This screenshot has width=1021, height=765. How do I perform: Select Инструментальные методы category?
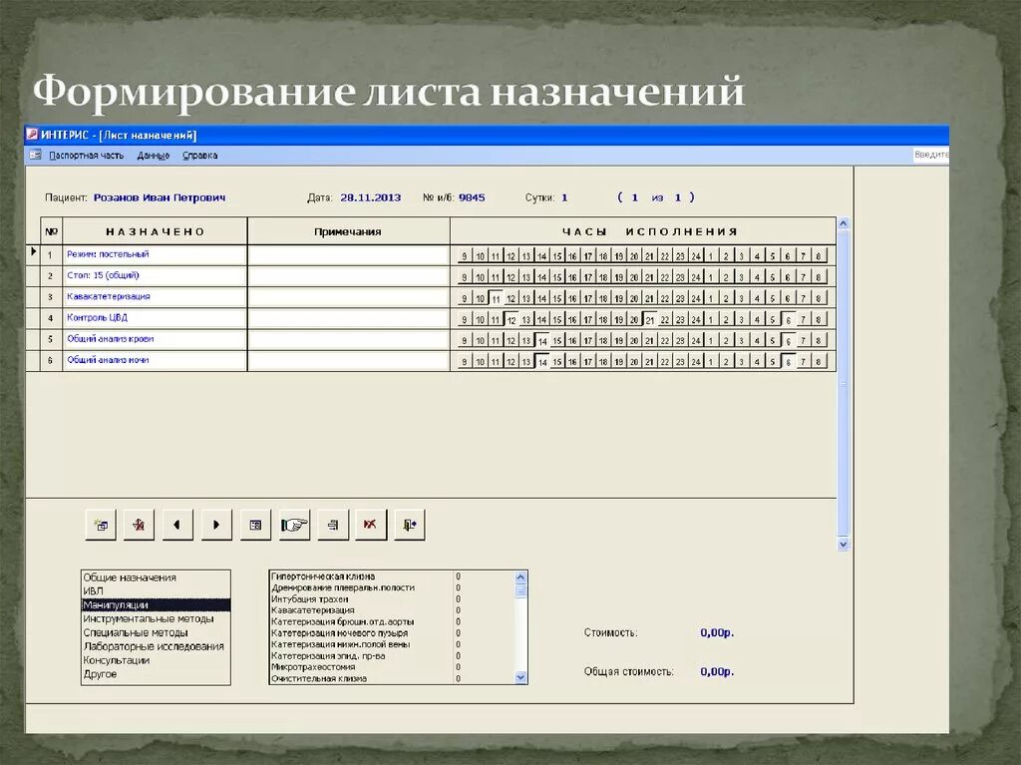pyautogui.click(x=156, y=618)
